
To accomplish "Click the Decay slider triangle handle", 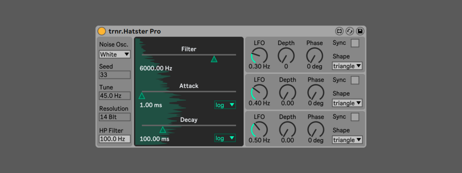I will 163,130.
